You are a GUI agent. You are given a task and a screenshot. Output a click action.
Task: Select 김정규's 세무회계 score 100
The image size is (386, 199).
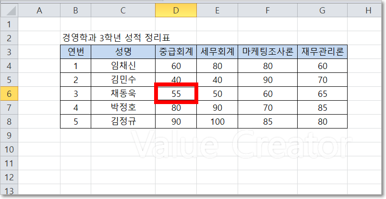217,121
